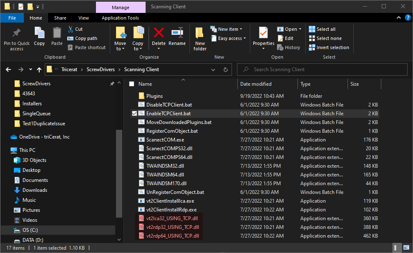Click the Paste icon
This screenshot has width=413, height=253.
57,38
